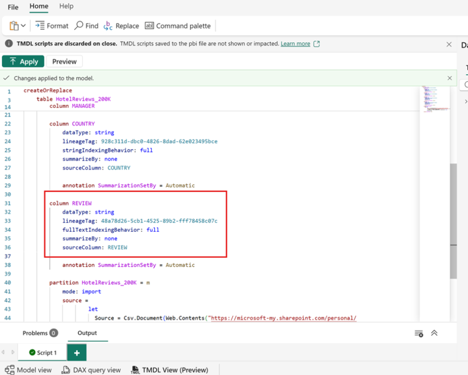Click table HotelReviews_200K on line 3
The height and width of the screenshot is (375, 468).
coord(73,99)
